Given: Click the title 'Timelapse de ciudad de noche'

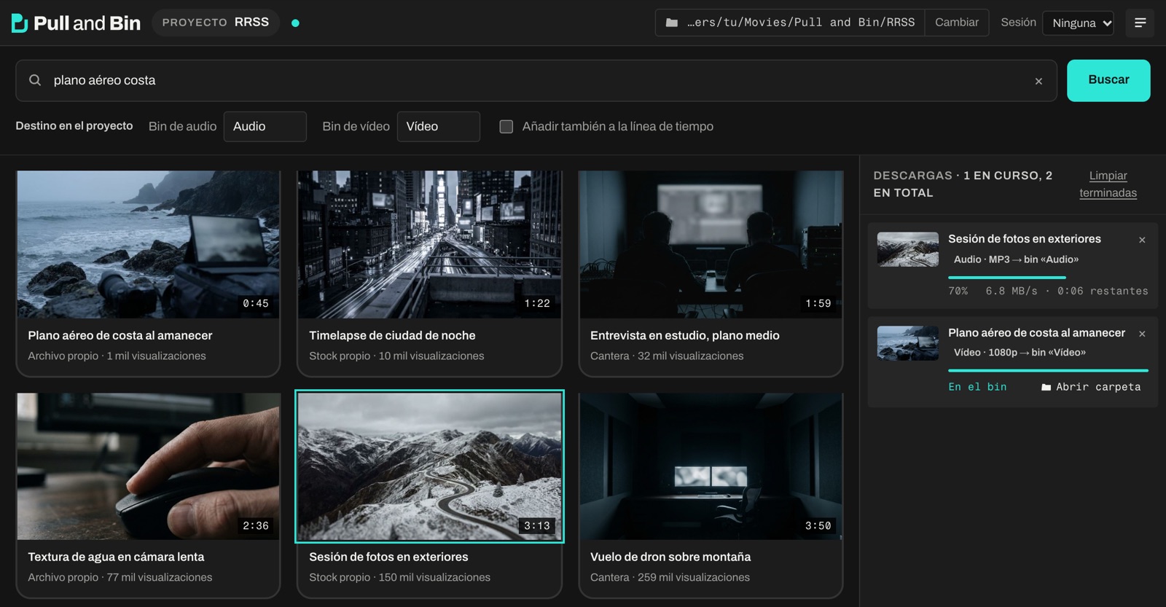Looking at the screenshot, I should 392,335.
